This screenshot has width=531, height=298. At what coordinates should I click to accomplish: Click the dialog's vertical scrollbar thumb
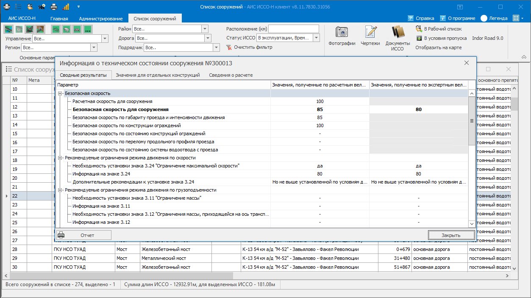pyautogui.click(x=472, y=121)
